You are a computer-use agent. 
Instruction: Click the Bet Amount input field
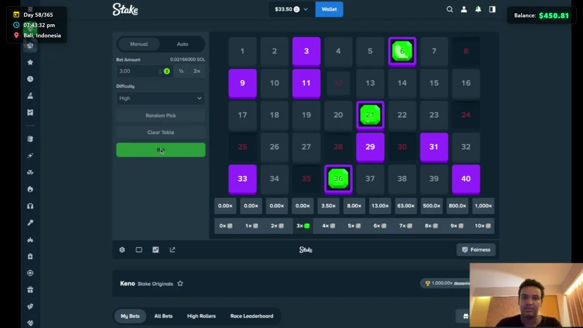143,71
